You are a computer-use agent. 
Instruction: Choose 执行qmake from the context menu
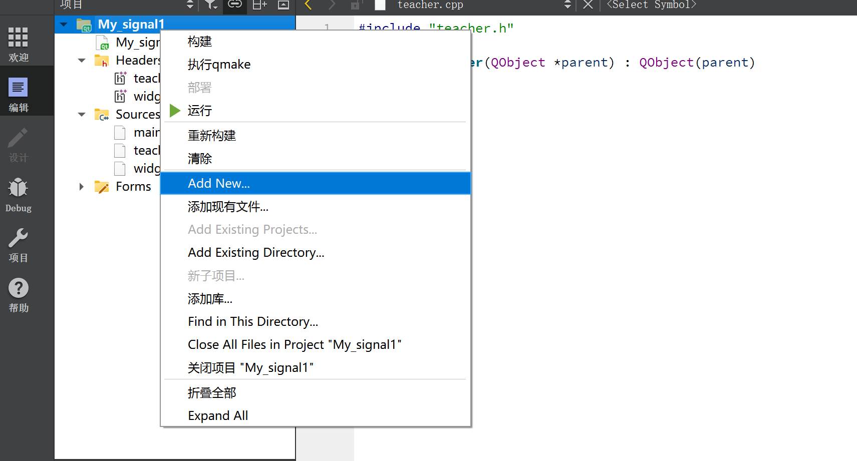pyautogui.click(x=315, y=65)
